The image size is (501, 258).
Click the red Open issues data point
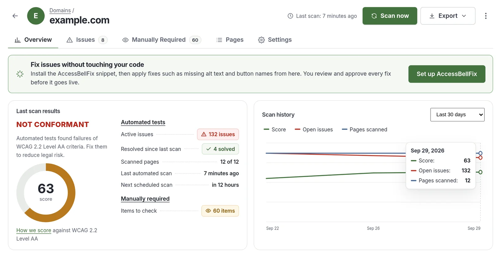pyautogui.click(x=480, y=158)
